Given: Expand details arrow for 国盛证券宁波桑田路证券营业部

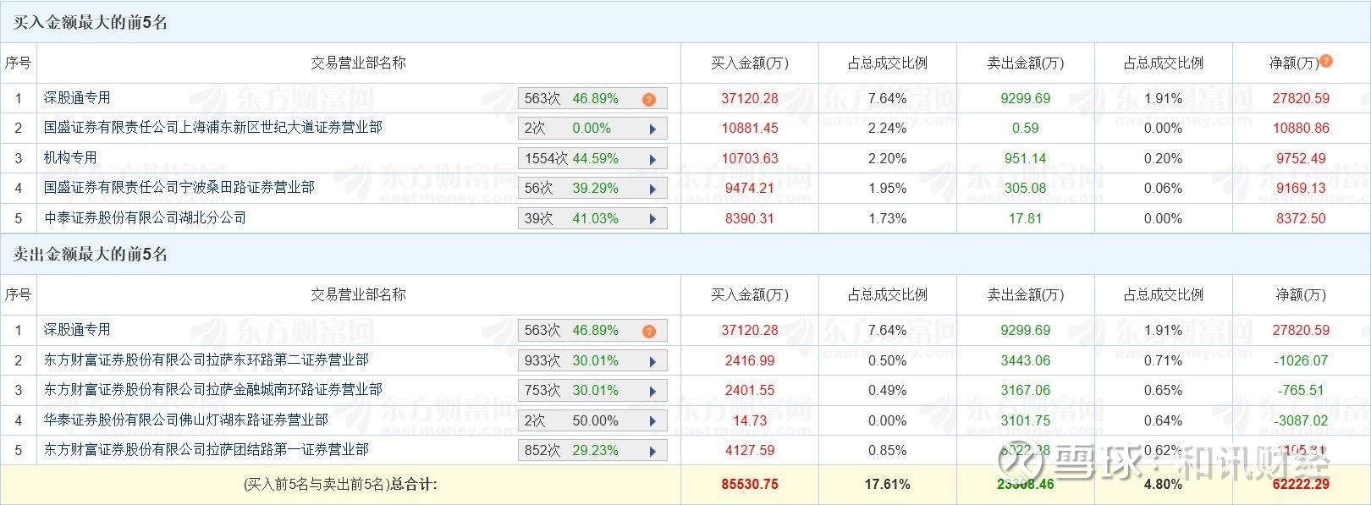Looking at the screenshot, I should (652, 189).
